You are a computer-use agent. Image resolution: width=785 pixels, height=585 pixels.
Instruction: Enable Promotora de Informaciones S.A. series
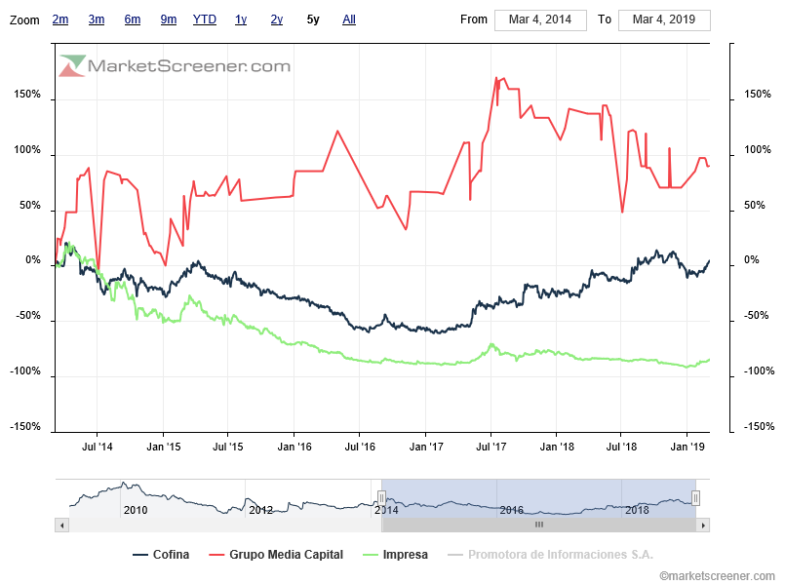point(551,555)
